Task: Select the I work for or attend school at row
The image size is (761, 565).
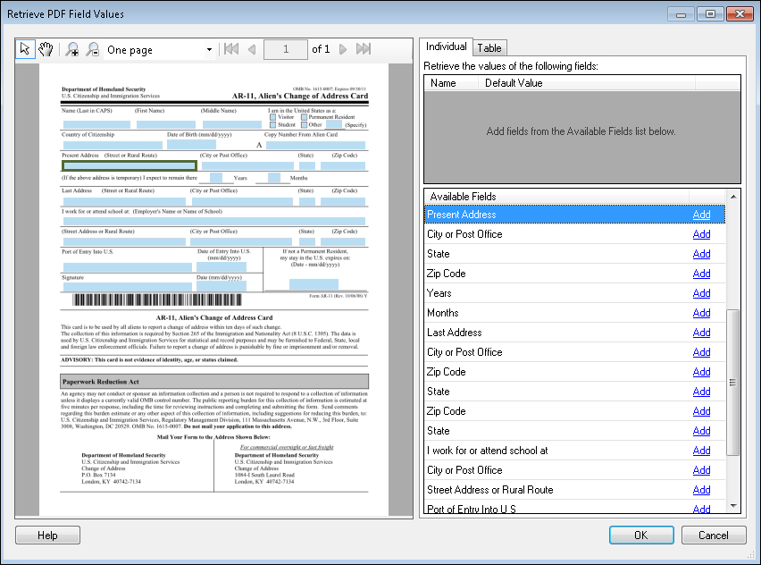Action: pos(574,451)
